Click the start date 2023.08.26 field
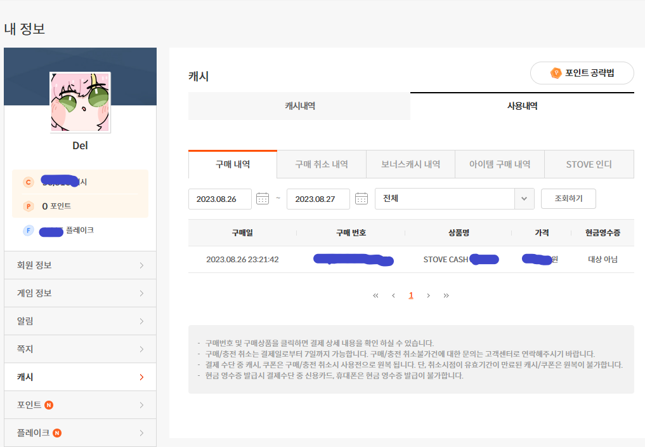 coord(219,199)
